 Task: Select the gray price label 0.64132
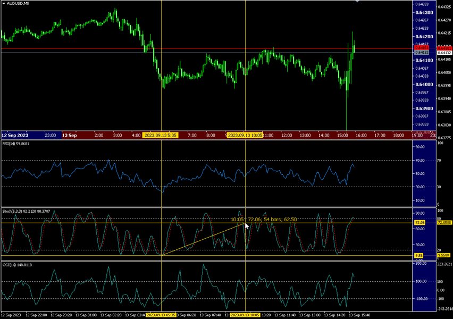coord(422,53)
